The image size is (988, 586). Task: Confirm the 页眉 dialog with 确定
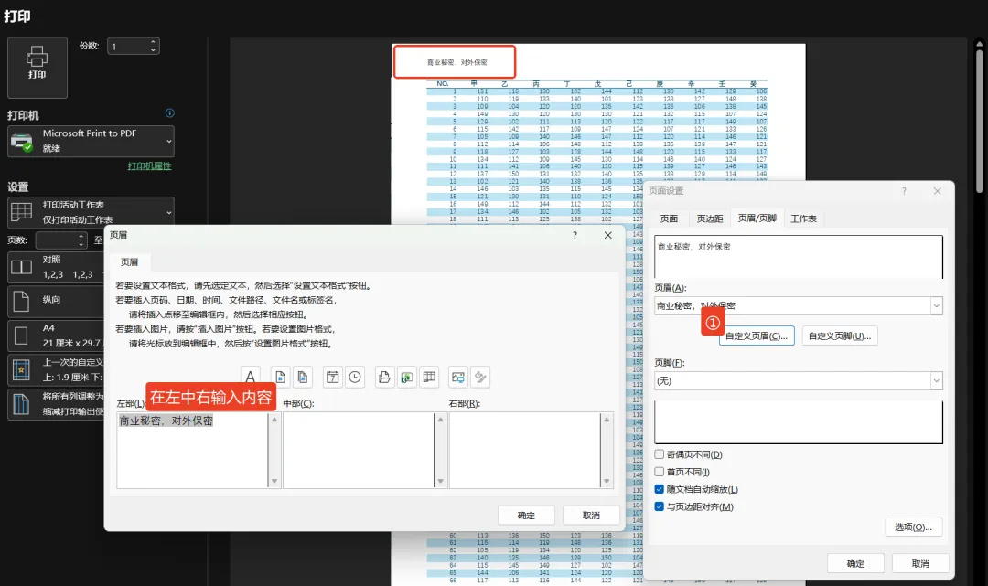526,516
